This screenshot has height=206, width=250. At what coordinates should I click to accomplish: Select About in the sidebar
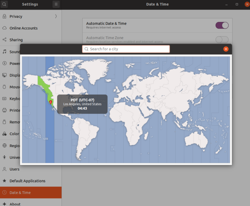click(15, 204)
